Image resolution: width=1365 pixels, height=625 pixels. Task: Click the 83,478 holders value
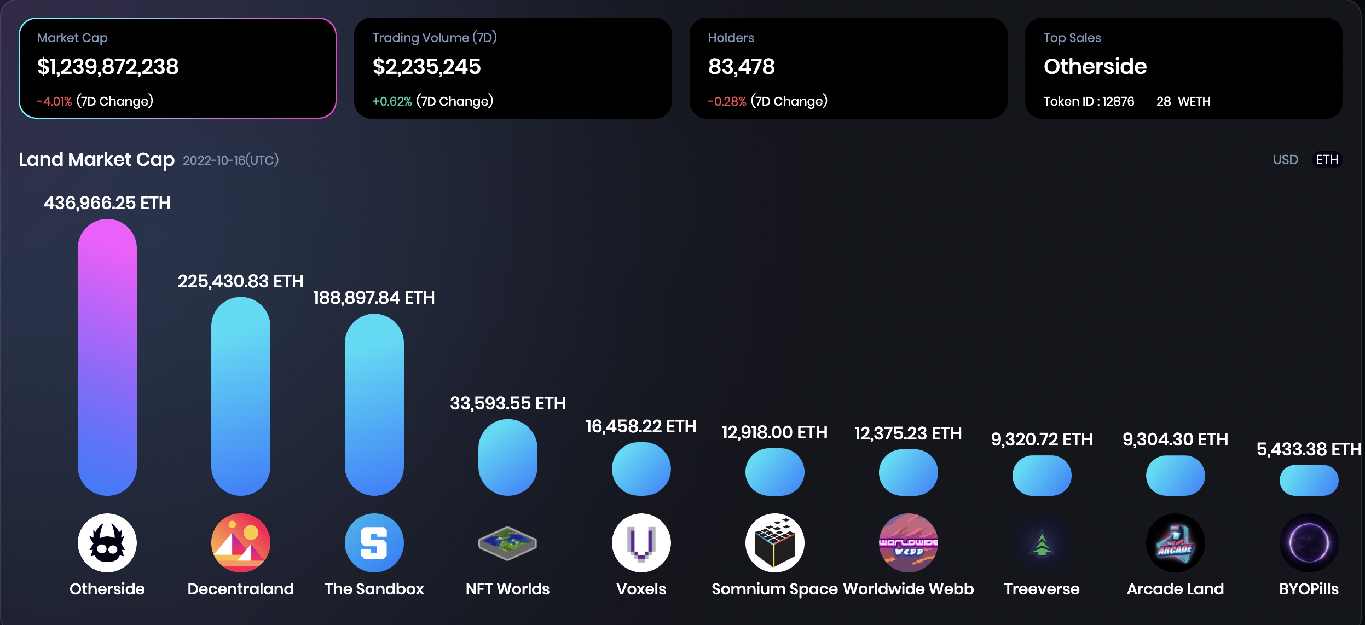click(742, 67)
